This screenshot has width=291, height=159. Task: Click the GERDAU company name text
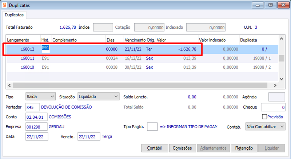click(x=56, y=127)
